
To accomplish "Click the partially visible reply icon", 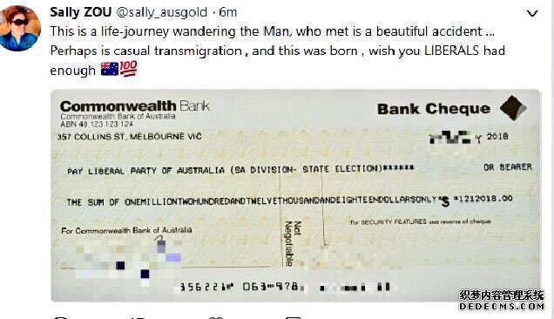I will pyautogui.click(x=60, y=317).
